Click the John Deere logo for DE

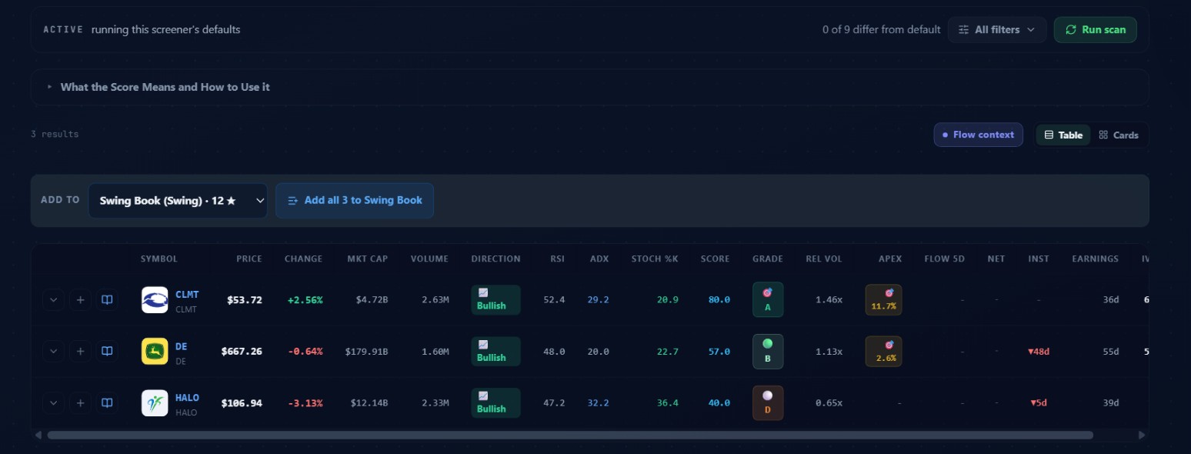(155, 352)
